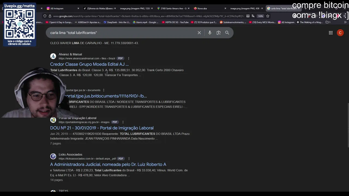This screenshot has width=349, height=196.
Task: Open '(4) Instagram' bookmark in bookmarks bar
Action: 286,22
